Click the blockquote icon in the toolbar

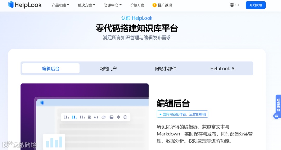click(97, 117)
